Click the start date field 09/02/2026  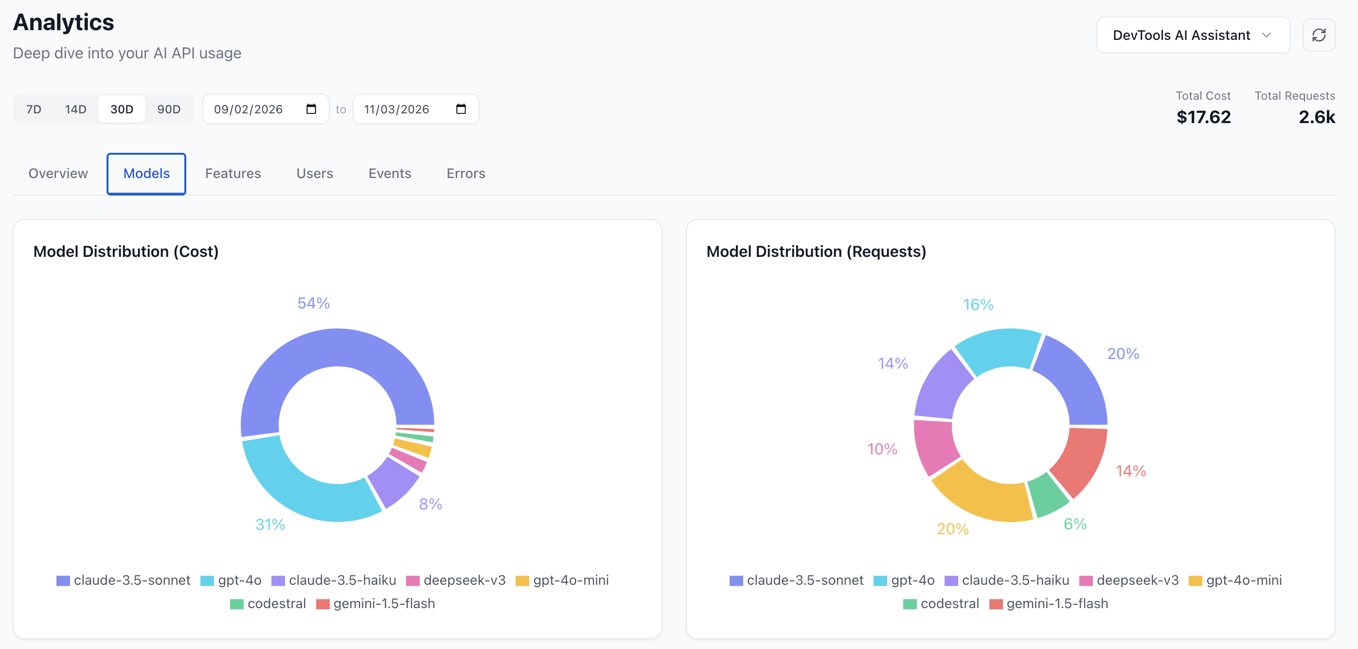(x=248, y=109)
